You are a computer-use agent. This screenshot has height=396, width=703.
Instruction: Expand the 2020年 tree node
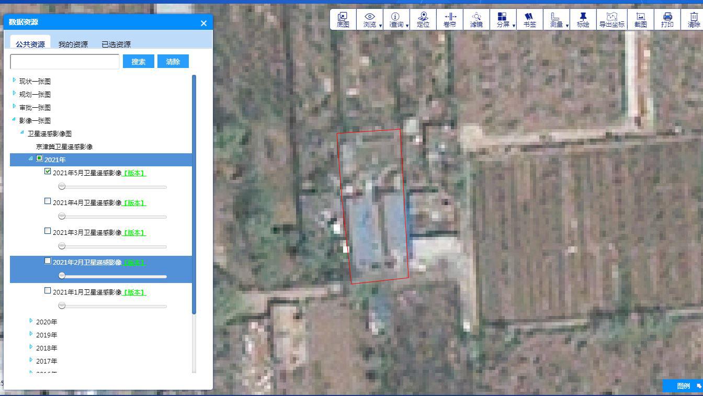pos(31,321)
